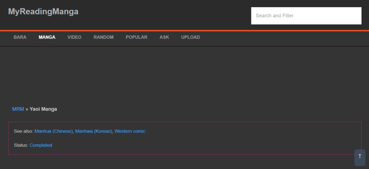
Task: Focus the Search and Filter field
Action: [x=306, y=16]
